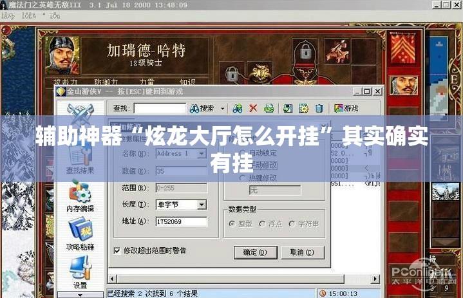Click the result row starting 551....
The height and width of the screenshot is (298, 463).
(x=355, y=183)
